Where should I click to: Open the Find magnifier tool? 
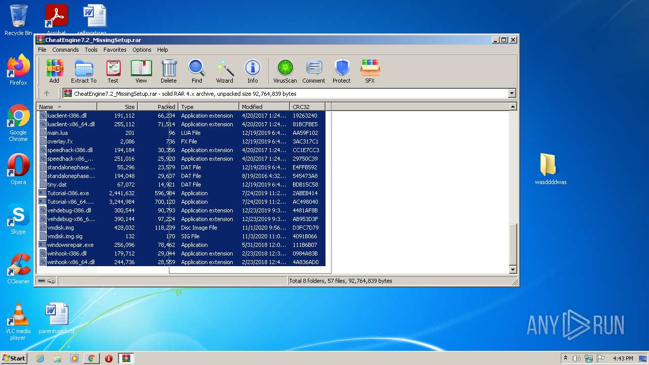pyautogui.click(x=197, y=71)
